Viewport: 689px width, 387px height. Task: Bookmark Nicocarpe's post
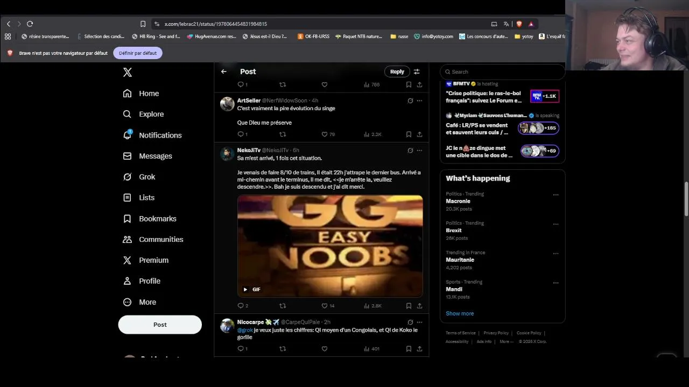coord(409,349)
